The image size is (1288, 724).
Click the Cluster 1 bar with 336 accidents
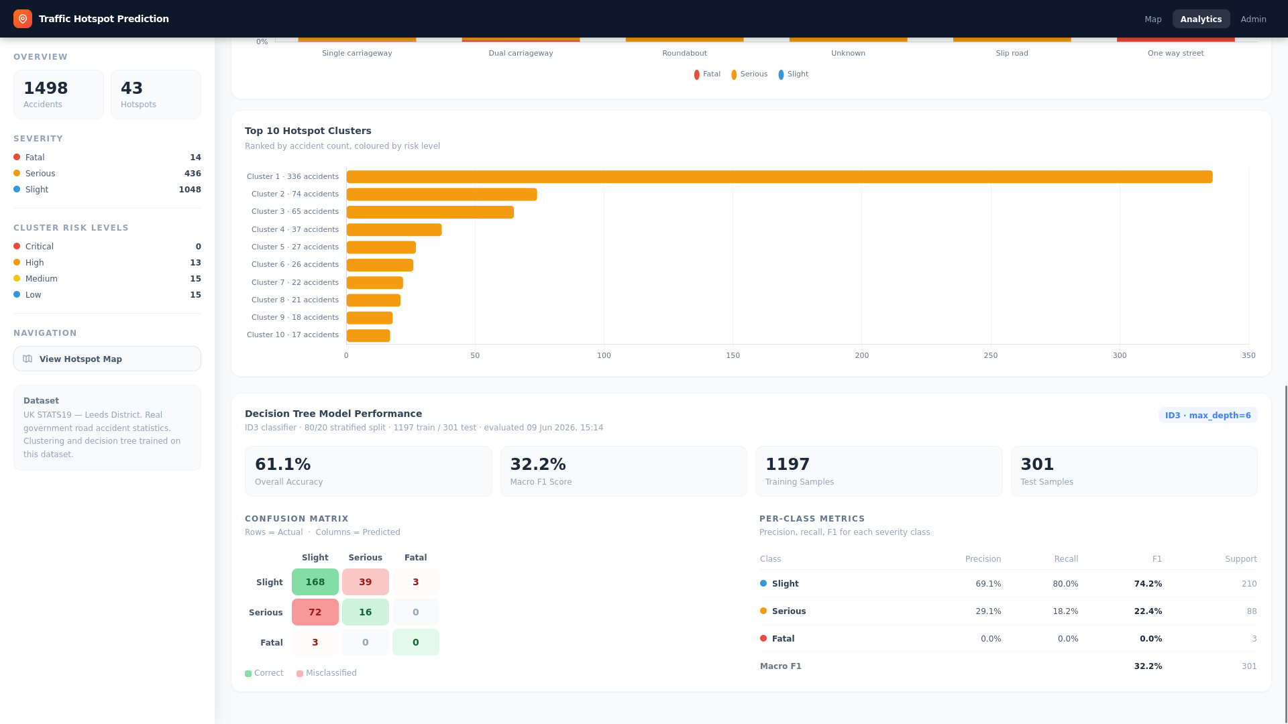[780, 177]
